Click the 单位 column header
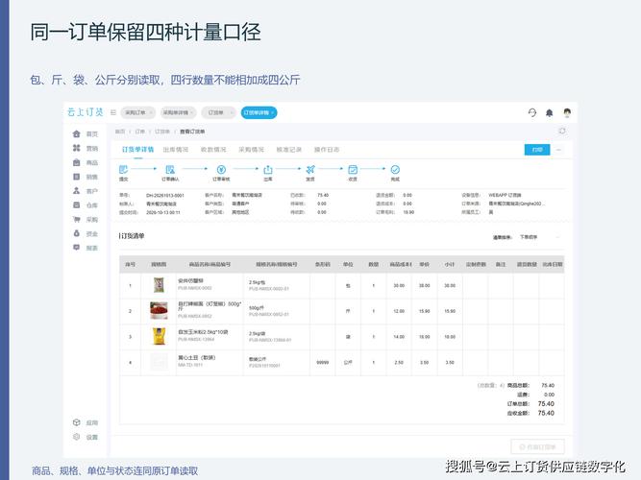 click(x=348, y=264)
